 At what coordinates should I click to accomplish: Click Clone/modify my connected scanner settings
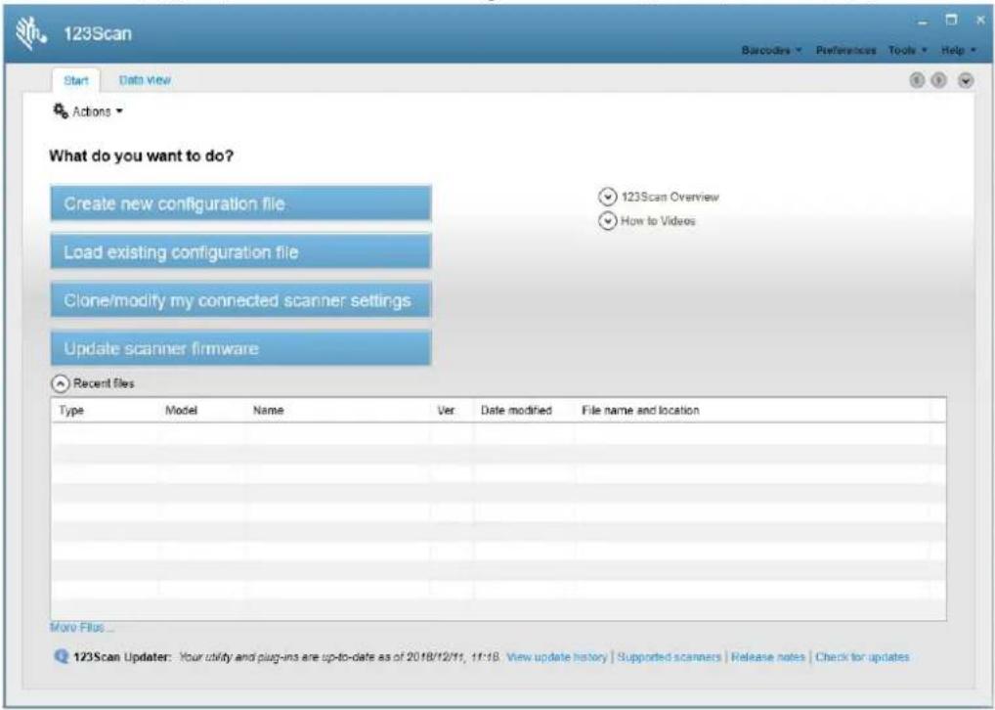coord(241,300)
